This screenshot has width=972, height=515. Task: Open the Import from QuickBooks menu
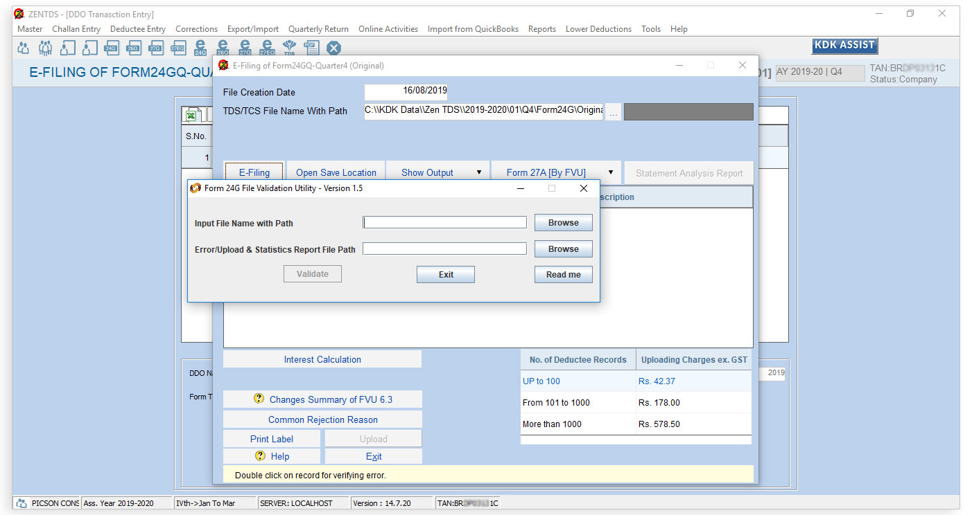474,29
